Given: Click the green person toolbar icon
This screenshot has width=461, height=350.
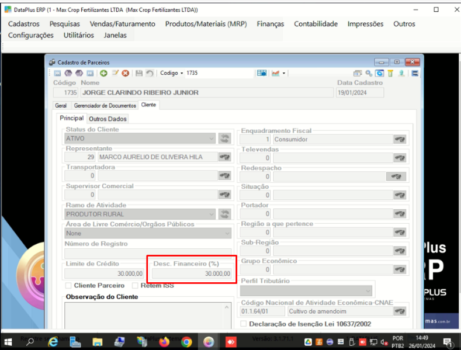Looking at the screenshot, I should 401,73.
